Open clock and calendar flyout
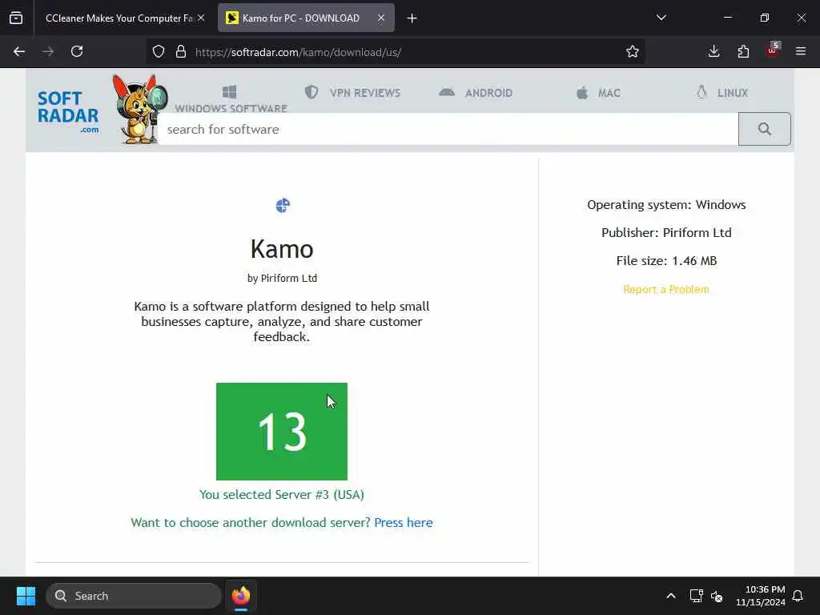This screenshot has width=820, height=615. [761, 596]
